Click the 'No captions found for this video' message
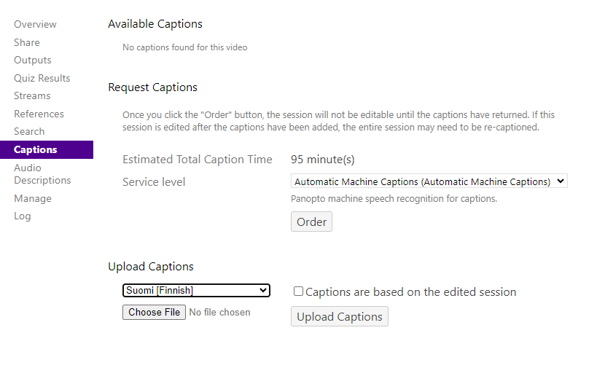The image size is (605, 368). point(184,47)
